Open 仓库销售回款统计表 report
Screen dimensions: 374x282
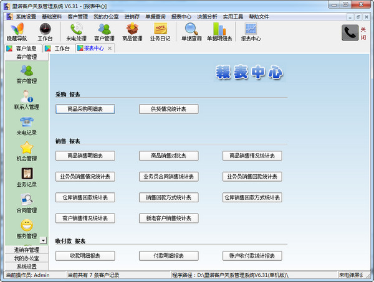(x=85, y=197)
